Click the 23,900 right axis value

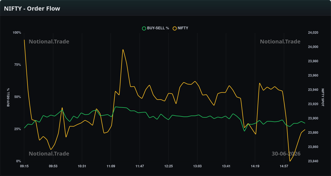[x=313, y=118]
